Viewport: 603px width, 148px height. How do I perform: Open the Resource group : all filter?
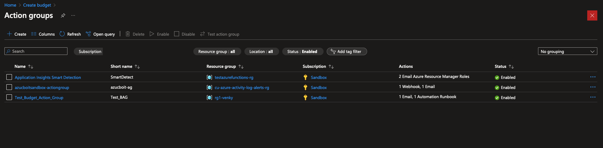coord(217,51)
